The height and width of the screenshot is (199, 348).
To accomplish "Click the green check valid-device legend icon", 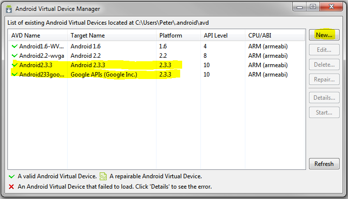I will [11, 176].
